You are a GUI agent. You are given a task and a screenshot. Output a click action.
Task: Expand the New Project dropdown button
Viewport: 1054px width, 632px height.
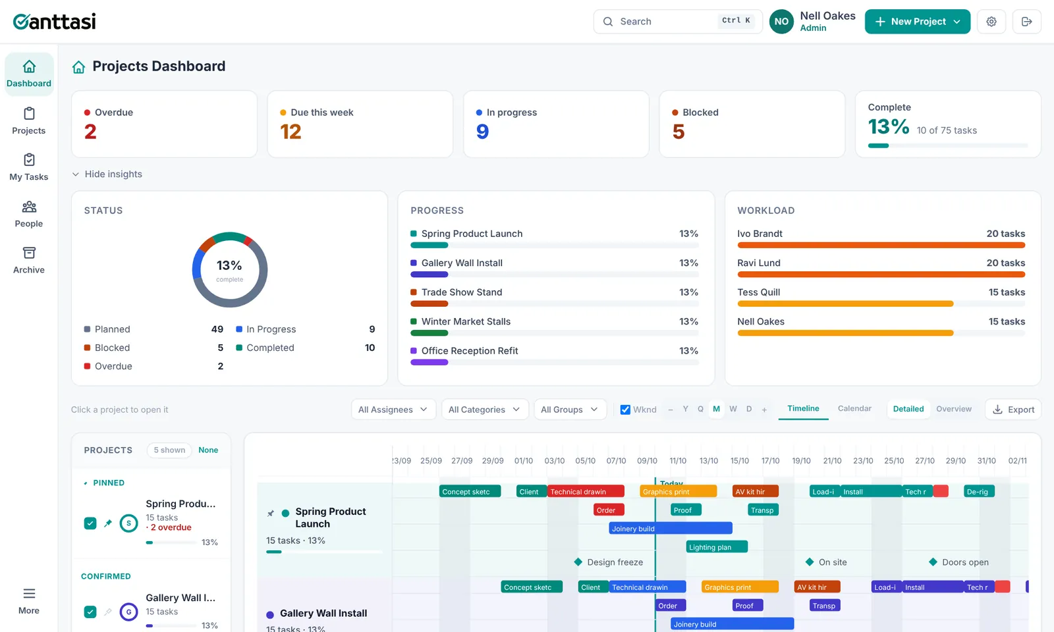coord(918,22)
